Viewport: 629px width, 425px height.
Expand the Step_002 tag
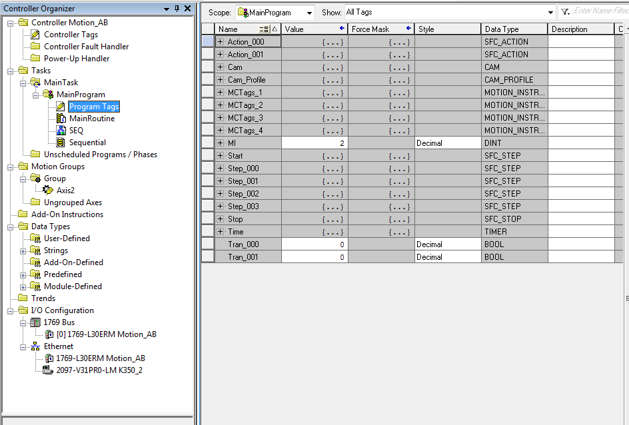pyautogui.click(x=221, y=194)
